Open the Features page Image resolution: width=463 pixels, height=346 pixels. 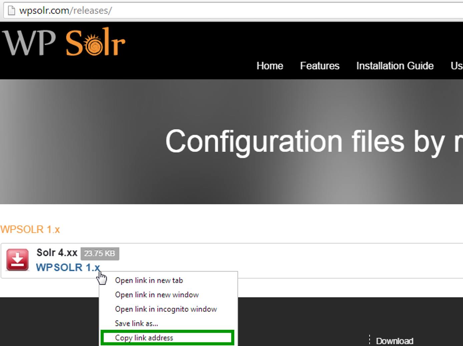tap(320, 66)
